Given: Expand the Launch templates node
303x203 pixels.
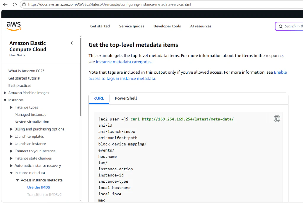Looking at the screenshot, I should pyautogui.click(x=11, y=137).
